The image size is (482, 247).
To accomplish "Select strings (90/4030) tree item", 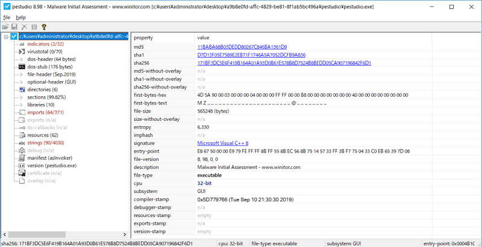I will (46, 143).
